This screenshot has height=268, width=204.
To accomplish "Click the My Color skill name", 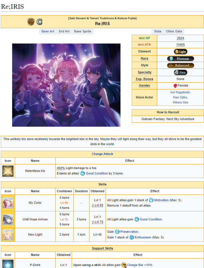I will click(x=35, y=203).
